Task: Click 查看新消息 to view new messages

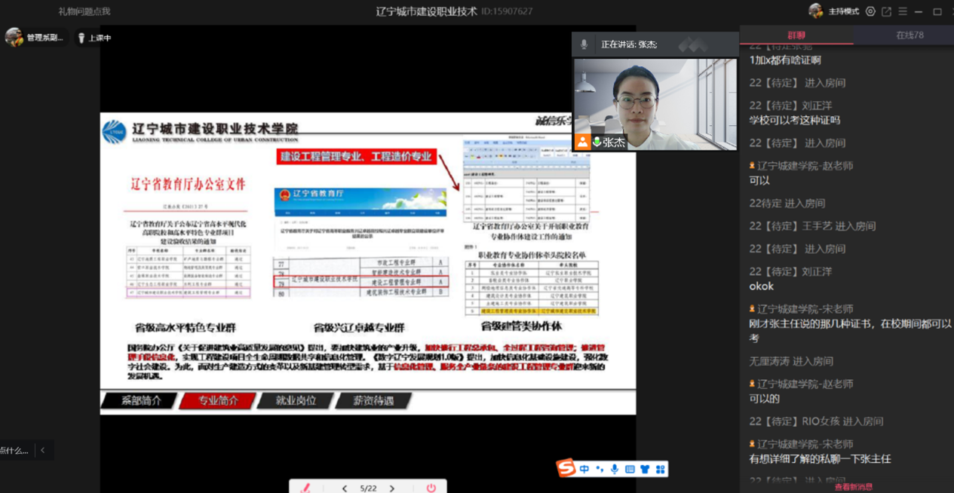Action: 853,487
